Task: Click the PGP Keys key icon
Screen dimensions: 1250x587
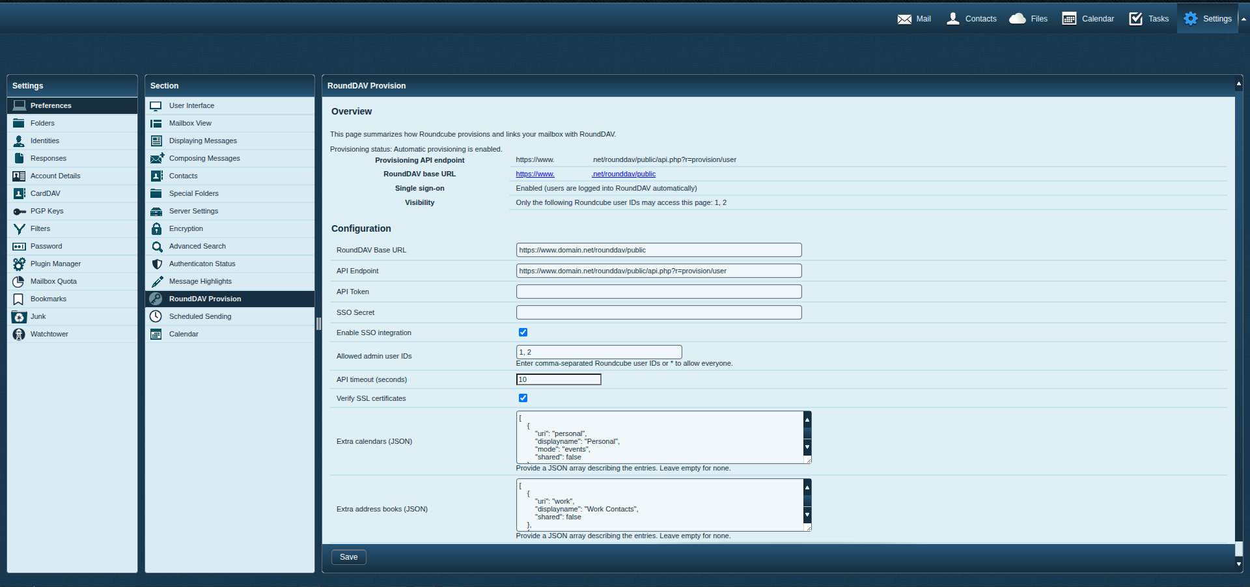Action: (x=20, y=212)
